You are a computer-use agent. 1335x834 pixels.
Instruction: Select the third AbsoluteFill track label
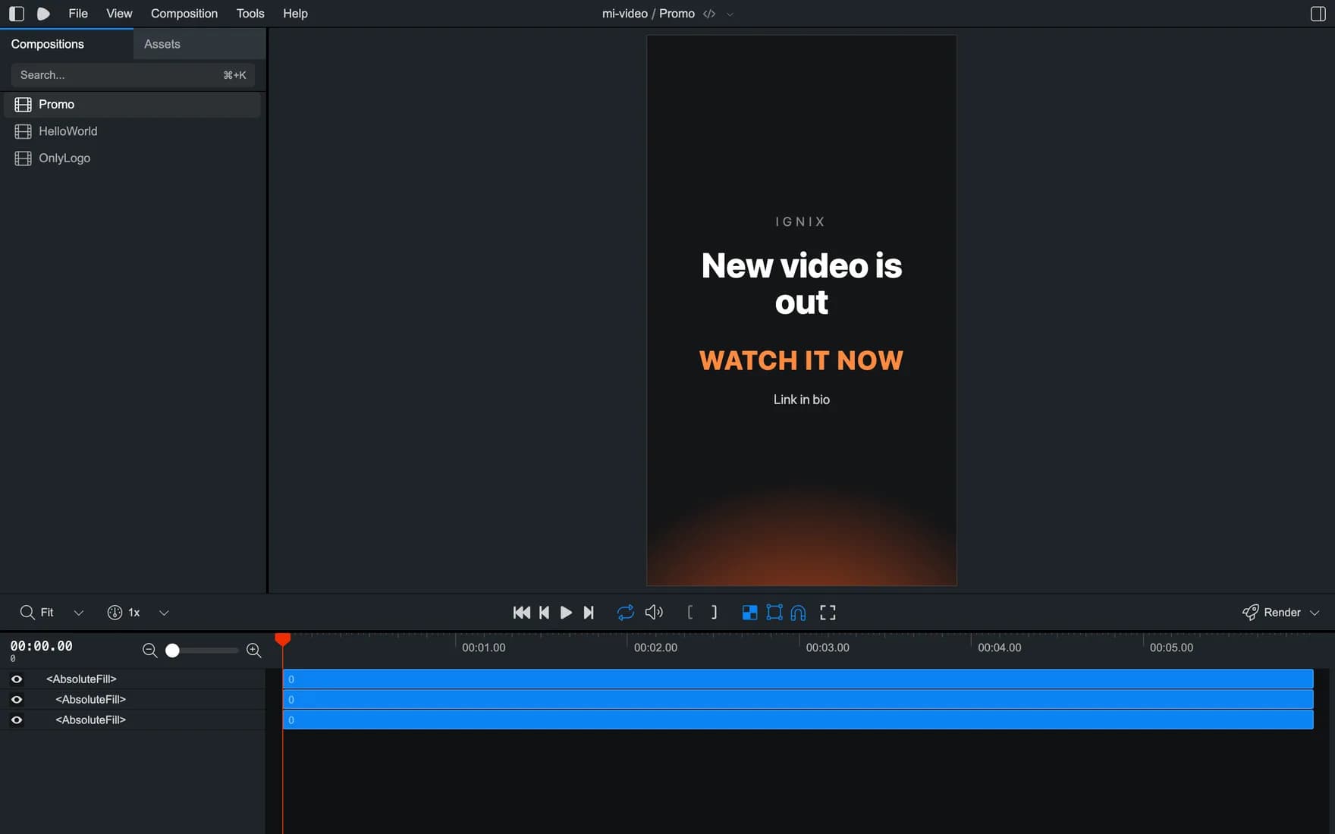(90, 720)
